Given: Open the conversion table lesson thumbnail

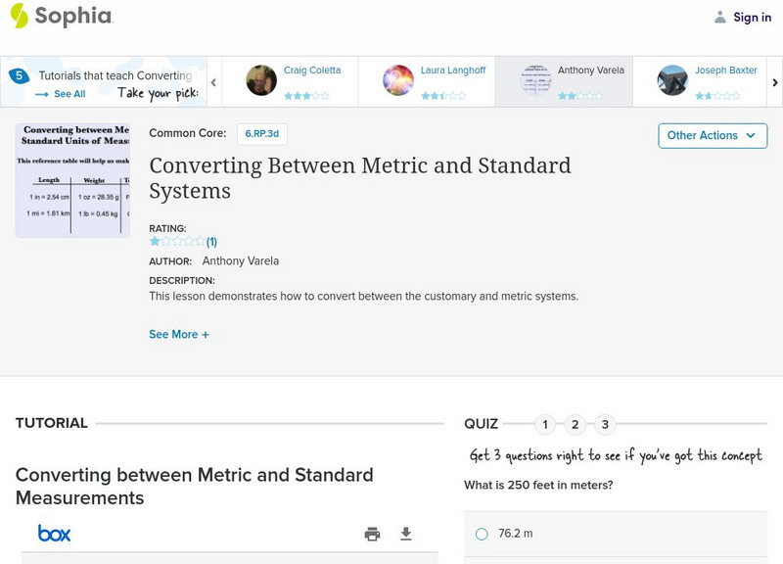Looking at the screenshot, I should pyautogui.click(x=72, y=180).
